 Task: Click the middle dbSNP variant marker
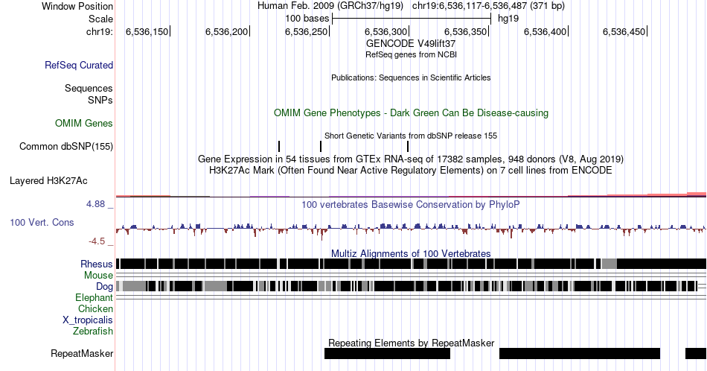click(321, 146)
